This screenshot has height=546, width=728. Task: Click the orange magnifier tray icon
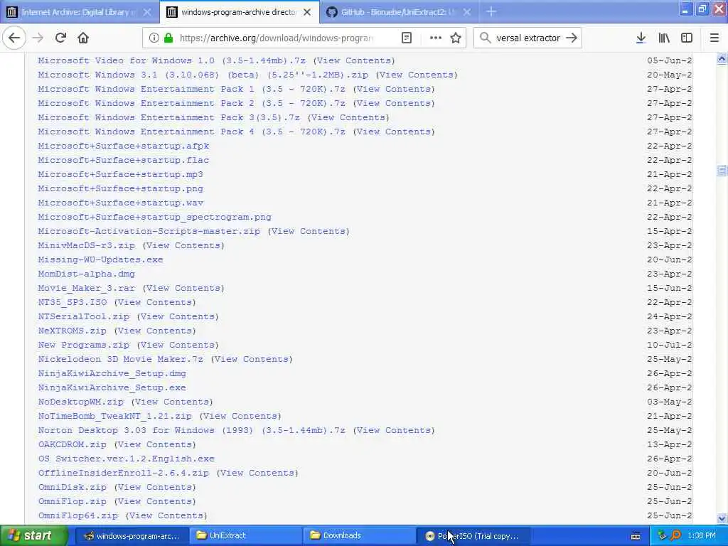click(675, 535)
